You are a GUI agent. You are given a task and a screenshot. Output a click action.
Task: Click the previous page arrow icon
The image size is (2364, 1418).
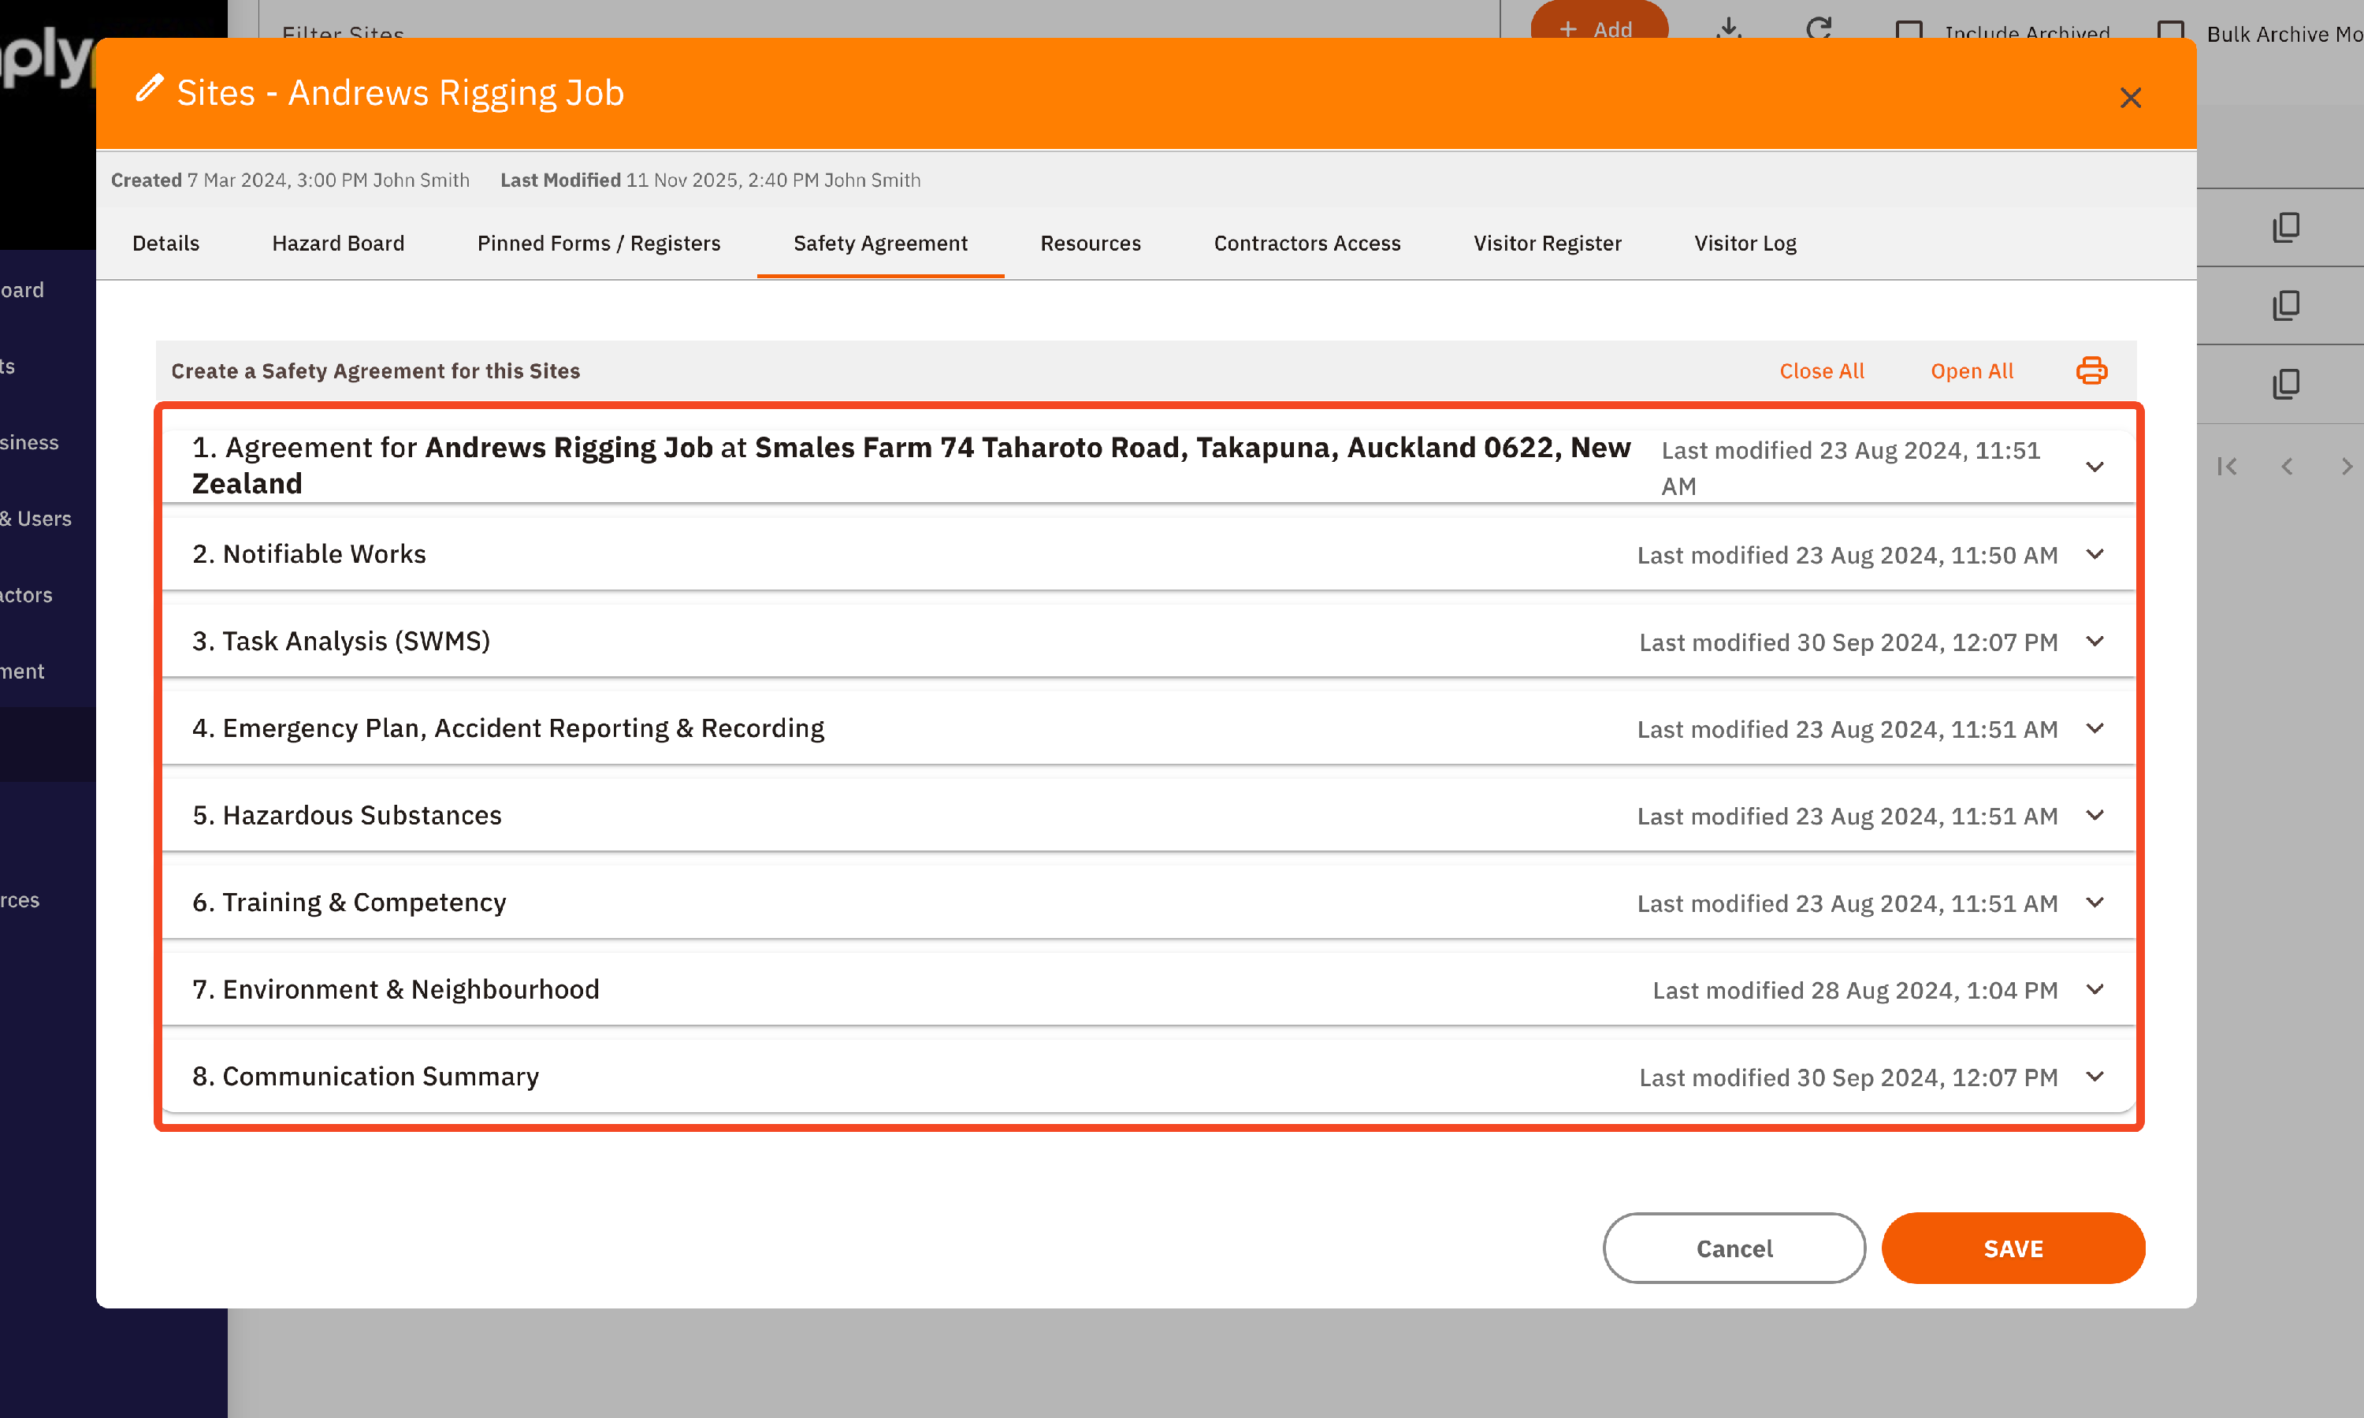(x=2287, y=467)
